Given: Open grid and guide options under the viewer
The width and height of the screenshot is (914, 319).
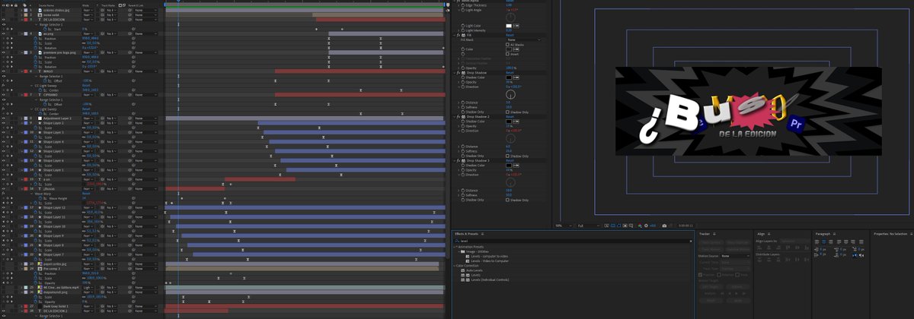Looking at the screenshot, I should pos(631,226).
